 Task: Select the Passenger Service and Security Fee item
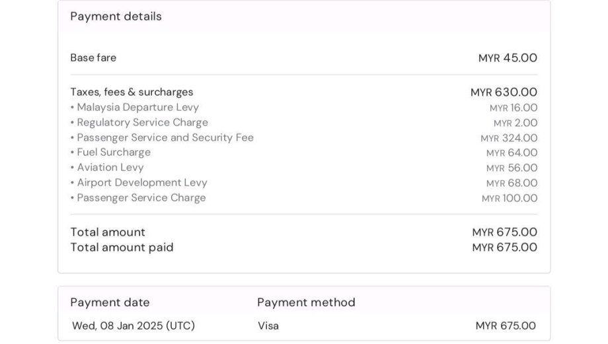click(165, 137)
